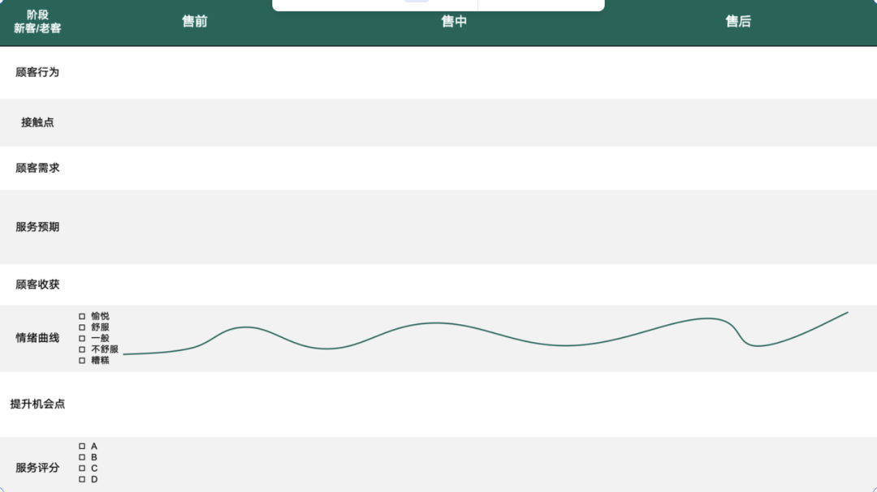Select the 提升机会点 row label
The height and width of the screenshot is (492, 877).
pyautogui.click(x=37, y=404)
